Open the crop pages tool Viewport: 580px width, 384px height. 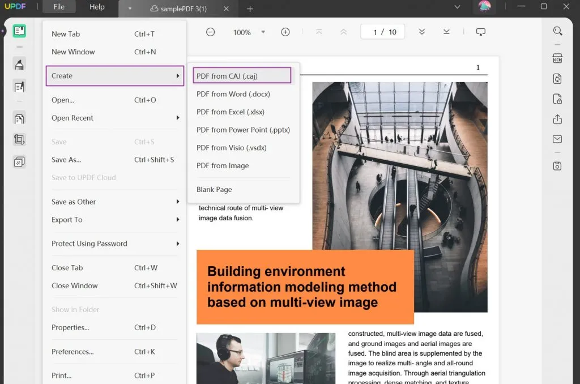pos(19,139)
